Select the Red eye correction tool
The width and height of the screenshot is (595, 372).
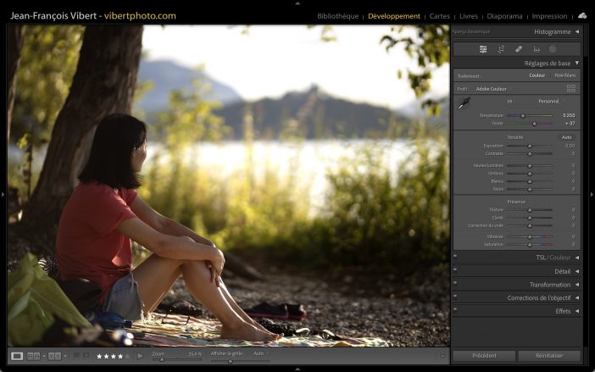[x=536, y=49]
